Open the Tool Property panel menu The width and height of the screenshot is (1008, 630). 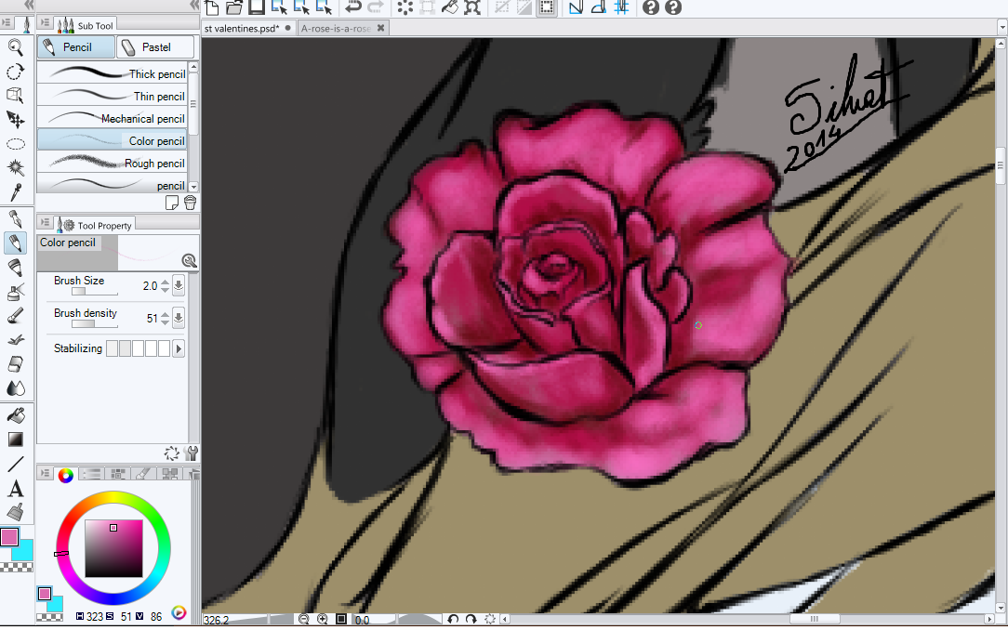click(45, 223)
